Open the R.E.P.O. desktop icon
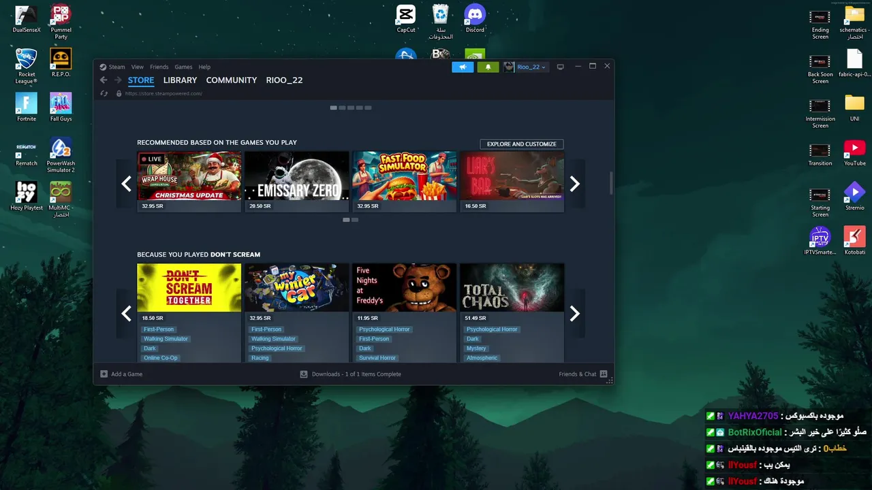Viewport: 872px width, 490px height. coord(61,63)
